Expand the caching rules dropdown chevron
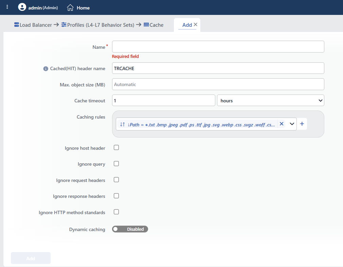This screenshot has width=343, height=267. pyautogui.click(x=292, y=124)
